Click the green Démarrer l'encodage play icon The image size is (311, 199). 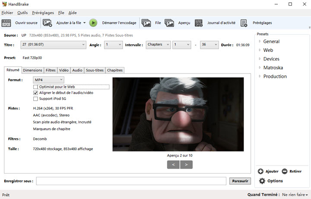(x=93, y=23)
